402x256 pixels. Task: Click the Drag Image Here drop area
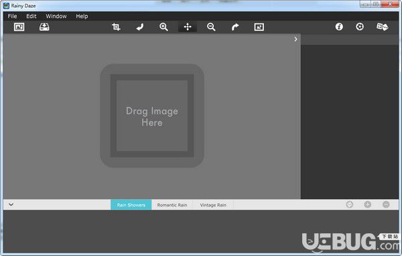click(152, 116)
